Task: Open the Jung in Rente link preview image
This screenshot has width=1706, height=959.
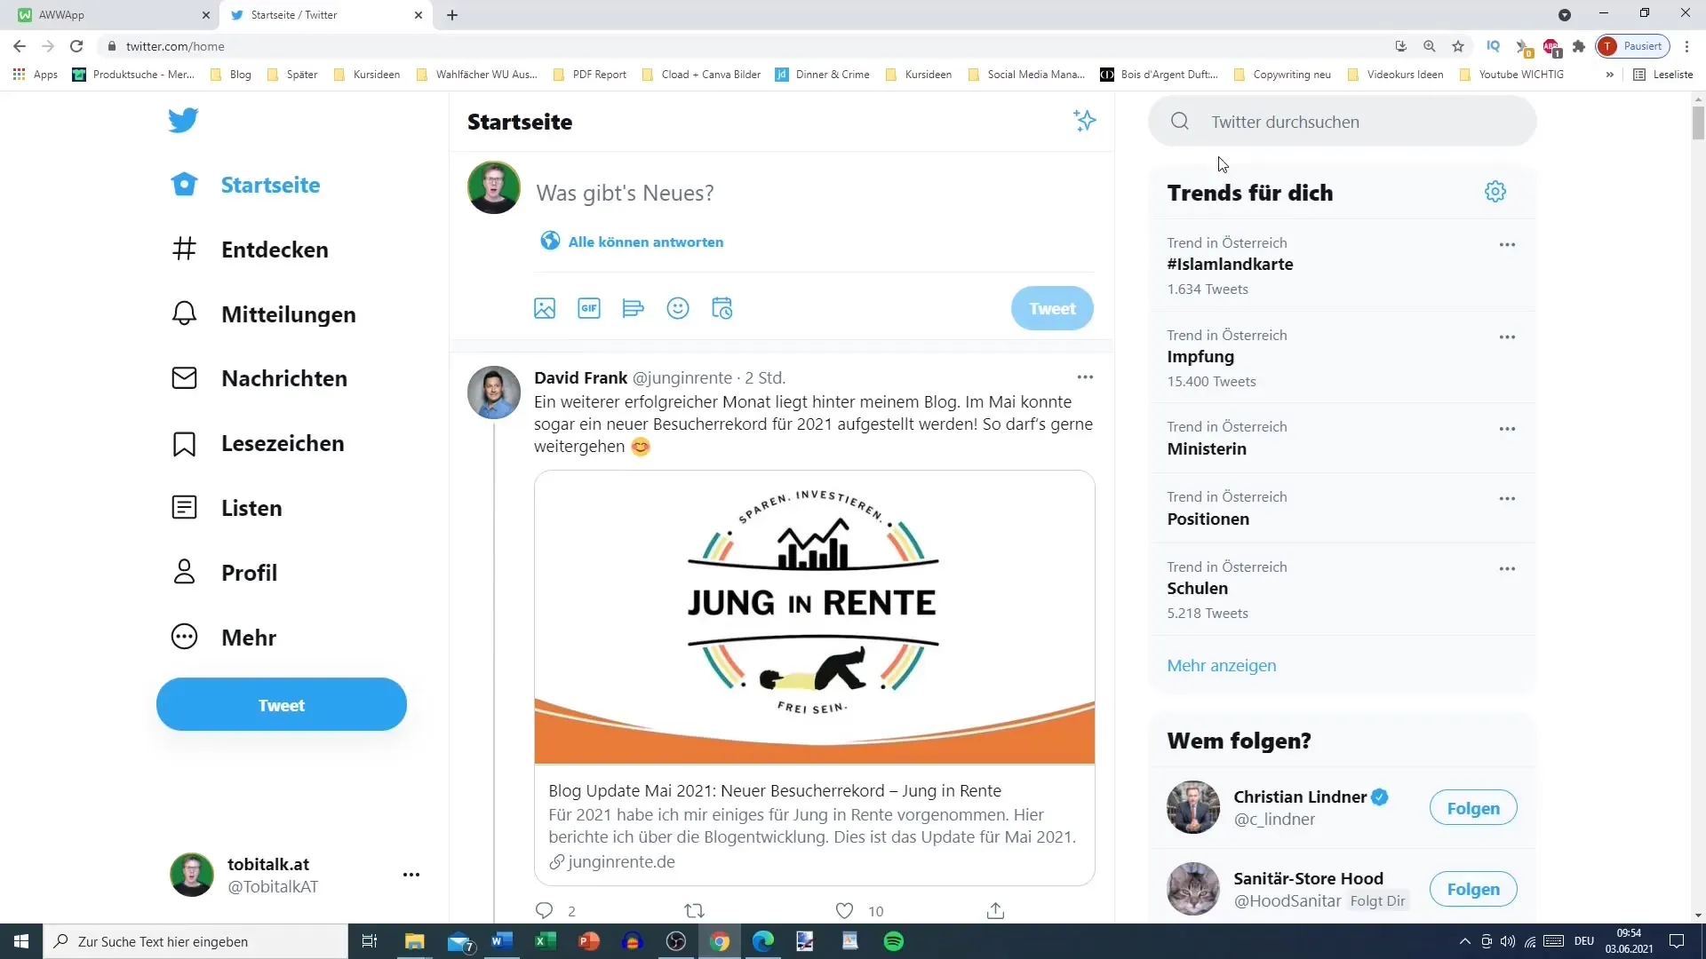Action: [x=815, y=617]
